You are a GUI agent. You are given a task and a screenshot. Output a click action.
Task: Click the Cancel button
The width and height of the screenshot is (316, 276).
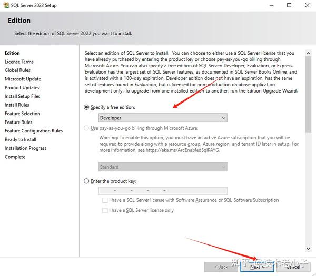pos(293,267)
